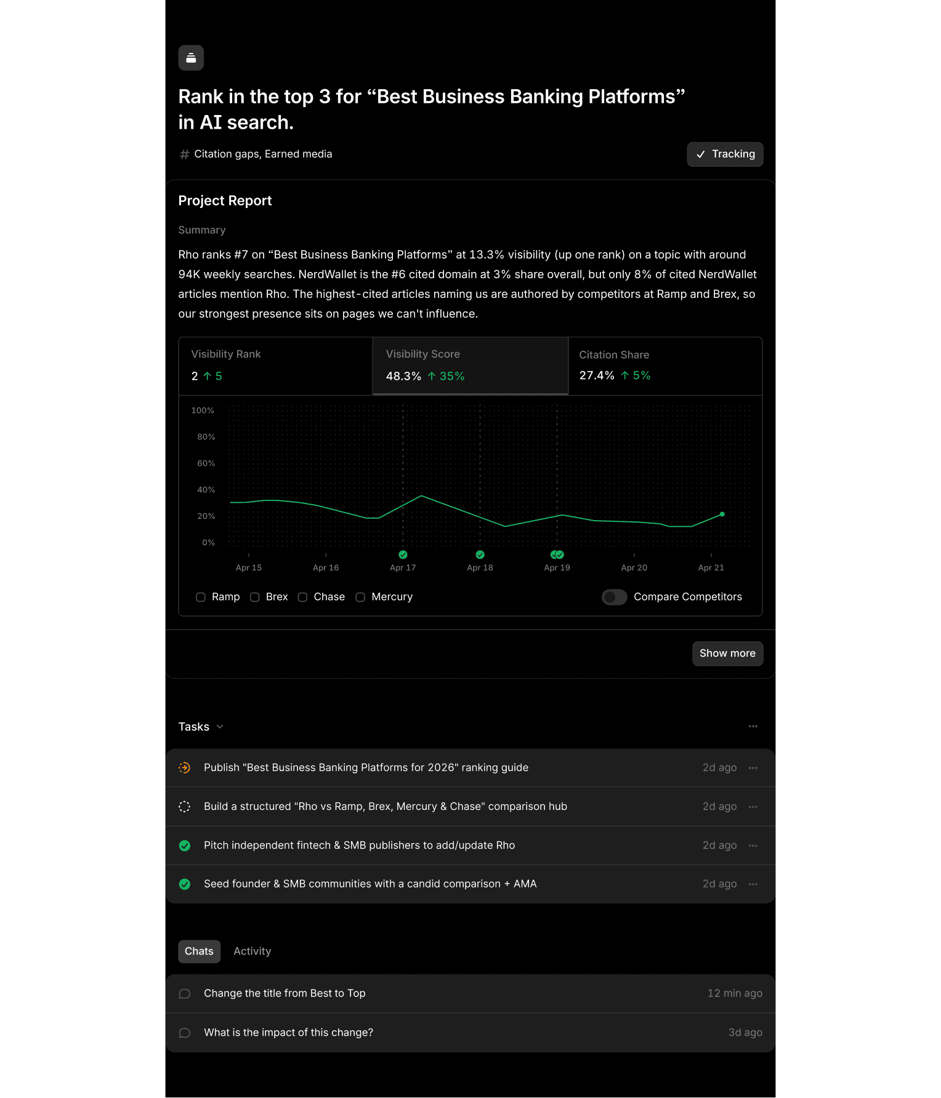Click in-progress status icon for ranking guide task
941x1098 pixels.
tap(185, 767)
